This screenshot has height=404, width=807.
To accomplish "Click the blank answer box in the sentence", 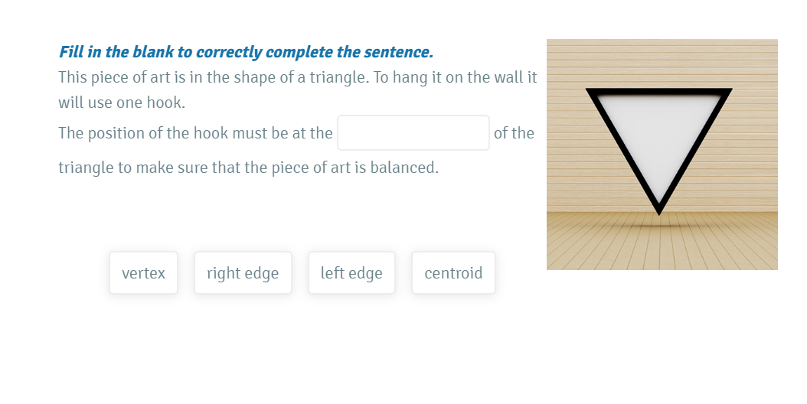I will [413, 133].
